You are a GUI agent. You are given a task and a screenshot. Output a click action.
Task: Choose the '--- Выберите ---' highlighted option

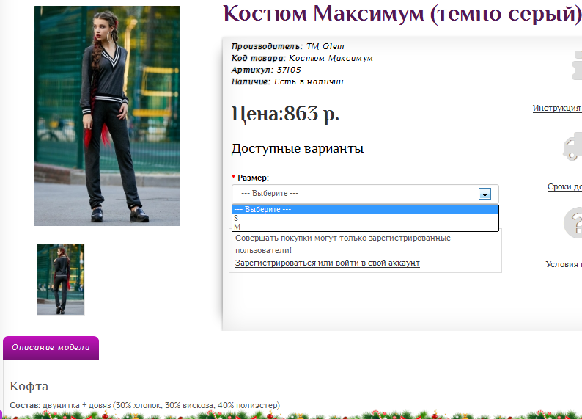365,210
